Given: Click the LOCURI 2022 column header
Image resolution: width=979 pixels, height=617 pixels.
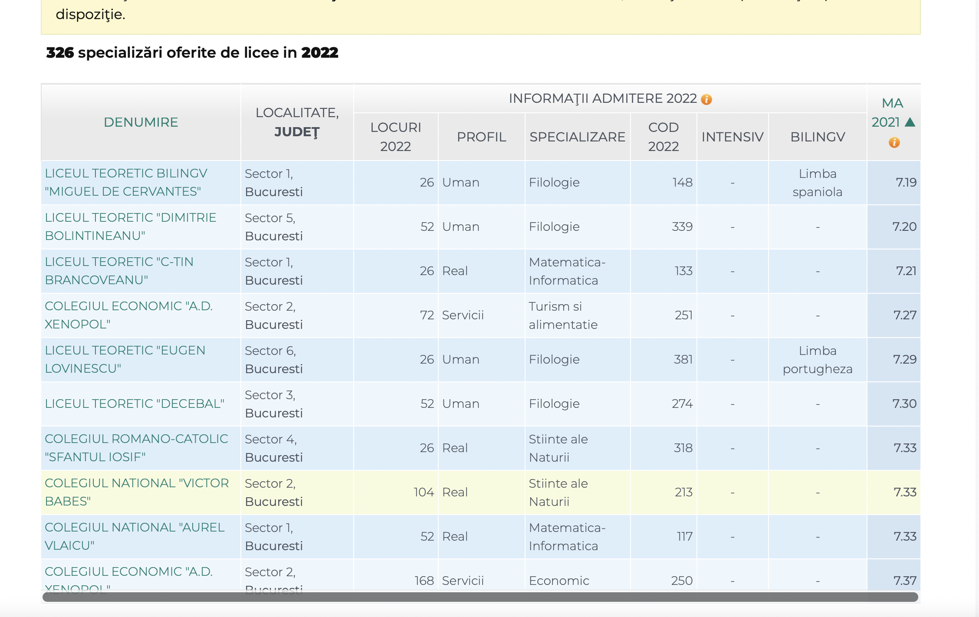Looking at the screenshot, I should pyautogui.click(x=395, y=137).
